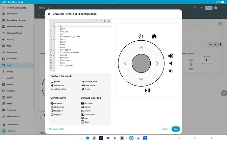Screen dimensions: 227x141
Task: Save the card configuration
Action: point(176,129)
